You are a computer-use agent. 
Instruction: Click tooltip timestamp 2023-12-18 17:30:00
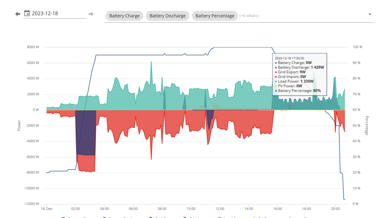pos(289,58)
